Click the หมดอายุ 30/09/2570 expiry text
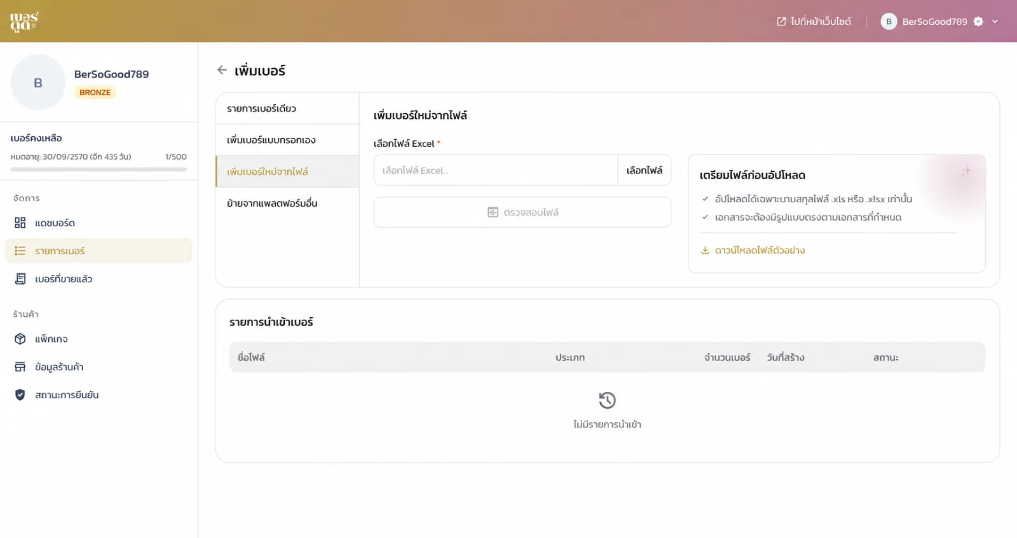Screen dimensions: 1017x538 71,156
